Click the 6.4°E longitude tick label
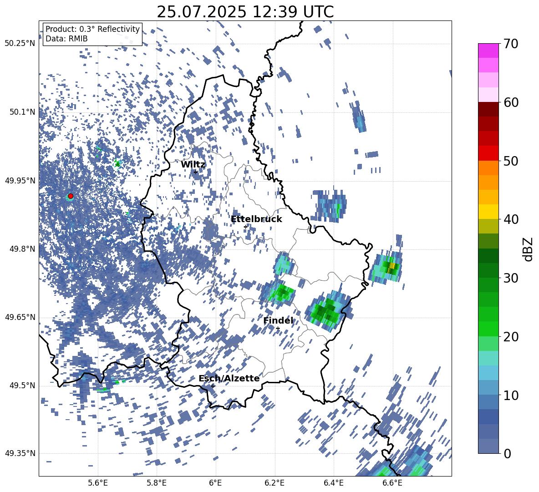Image resolution: width=539 pixels, height=492 pixels. click(x=333, y=483)
